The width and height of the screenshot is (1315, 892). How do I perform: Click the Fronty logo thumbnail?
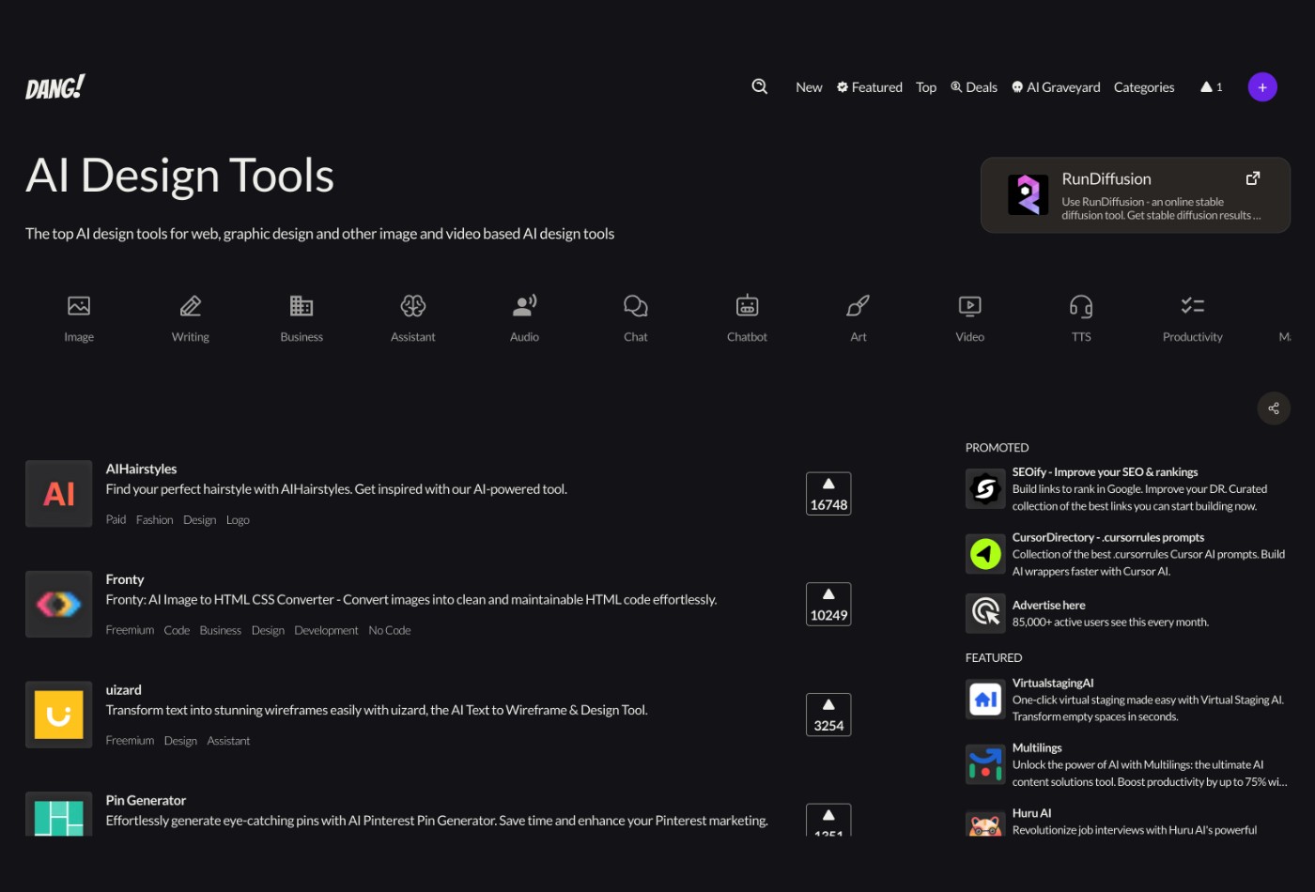pos(58,605)
